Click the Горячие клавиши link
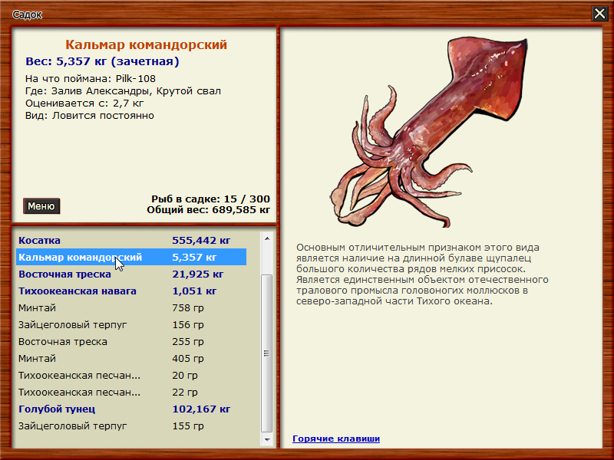Viewport: 614px width, 460px height. coord(335,439)
